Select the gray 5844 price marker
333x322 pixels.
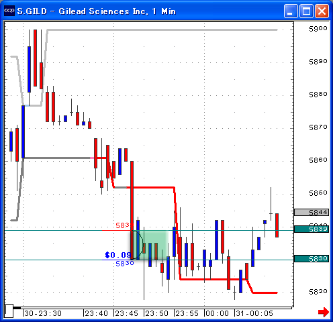click(x=312, y=212)
